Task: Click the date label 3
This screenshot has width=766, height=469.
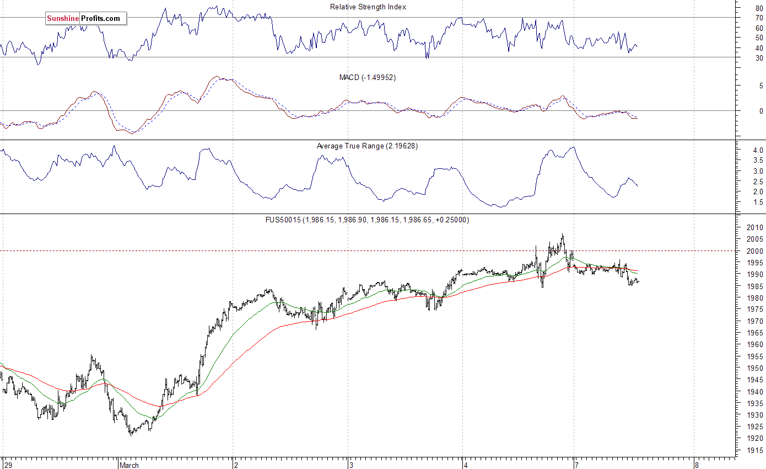Action: tap(350, 465)
